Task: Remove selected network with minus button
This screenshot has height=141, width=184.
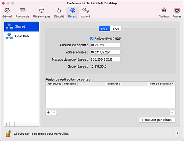Action: 12,124
